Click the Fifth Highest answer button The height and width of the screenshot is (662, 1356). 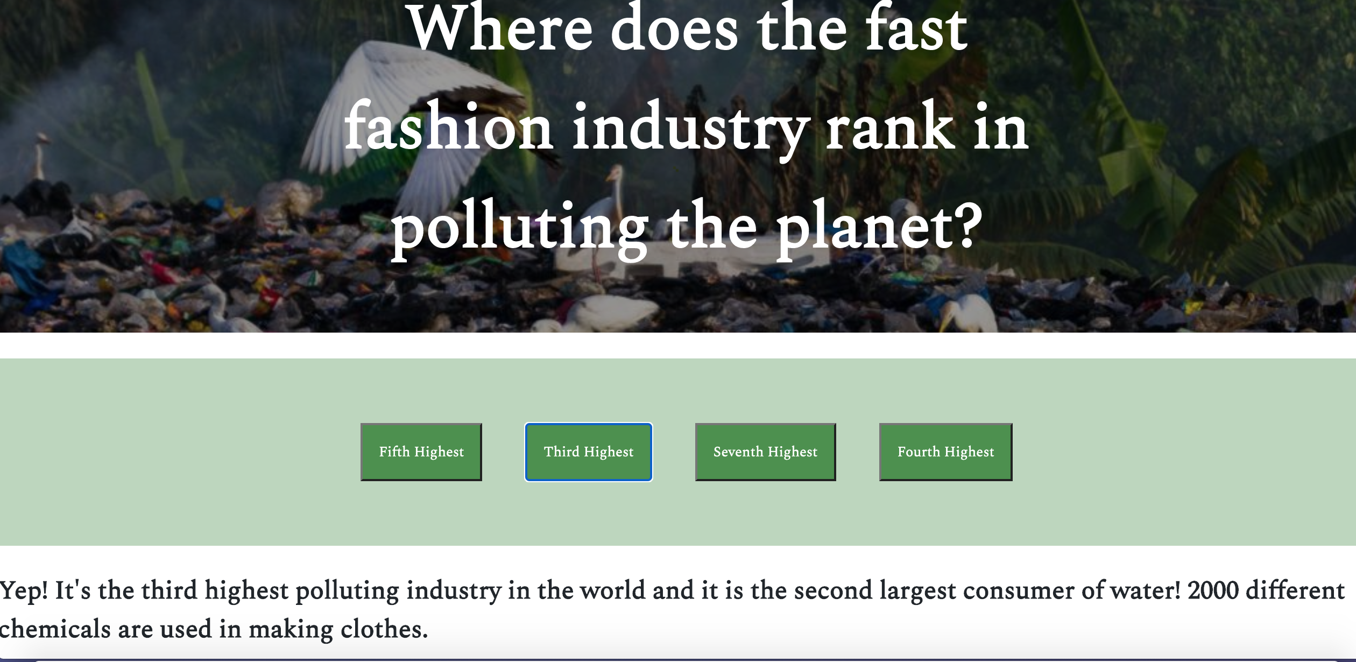[x=421, y=452]
